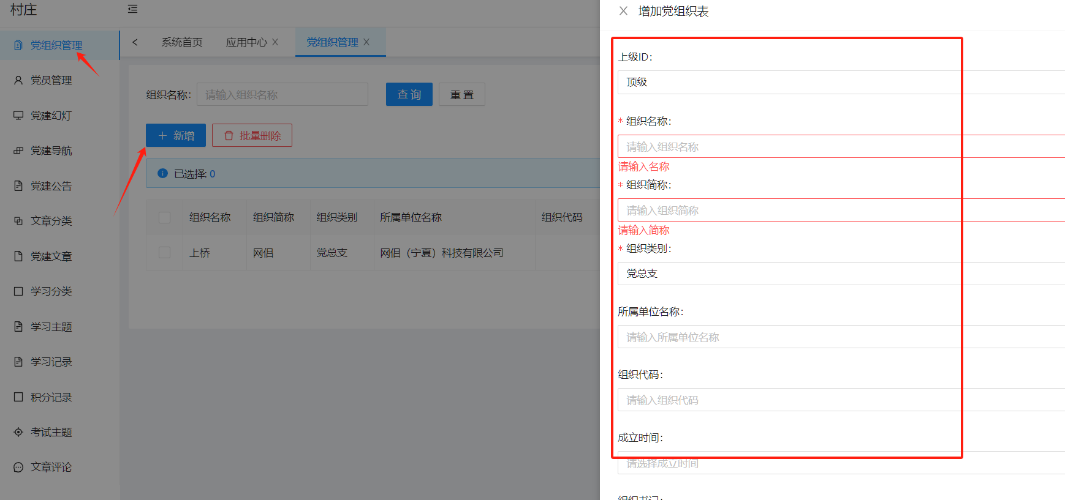Switch to the 系统首页 tab
This screenshot has height=500, width=1065.
click(182, 42)
